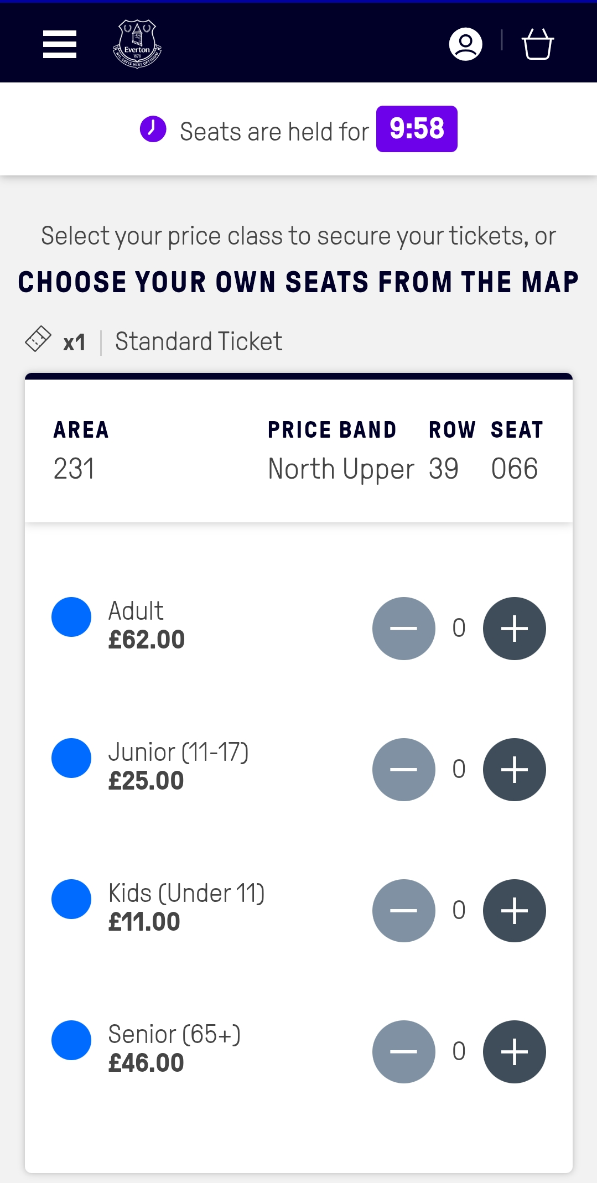
Task: Remove one Kids (Under 11) ticket
Action: click(404, 911)
